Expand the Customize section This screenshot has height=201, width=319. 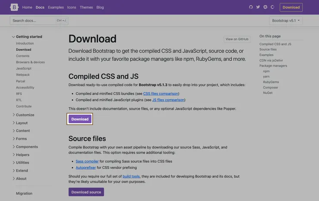tap(23, 115)
